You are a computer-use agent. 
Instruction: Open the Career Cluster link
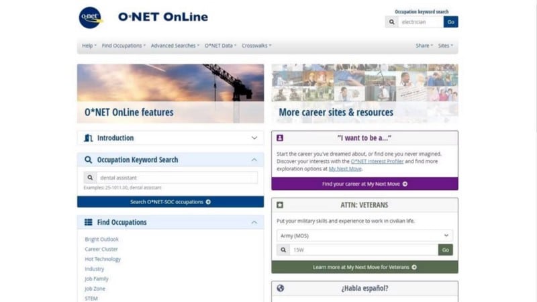click(x=101, y=249)
